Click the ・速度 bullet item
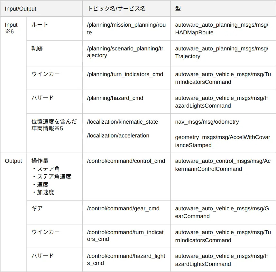276x272 pixels. 40,185
